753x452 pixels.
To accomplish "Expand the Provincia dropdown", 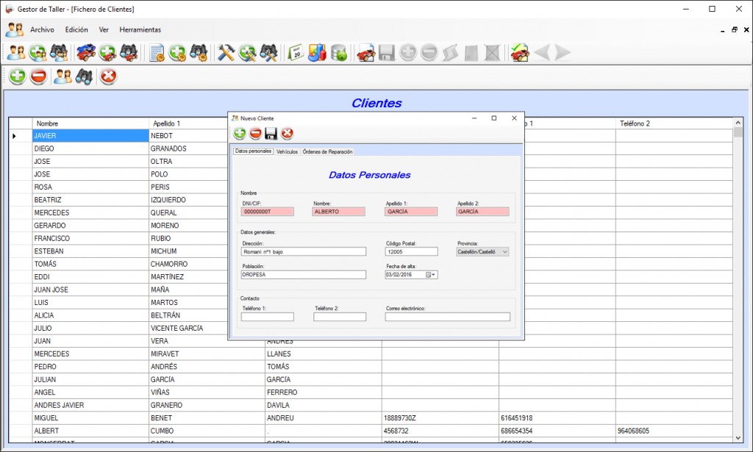I will 504,252.
